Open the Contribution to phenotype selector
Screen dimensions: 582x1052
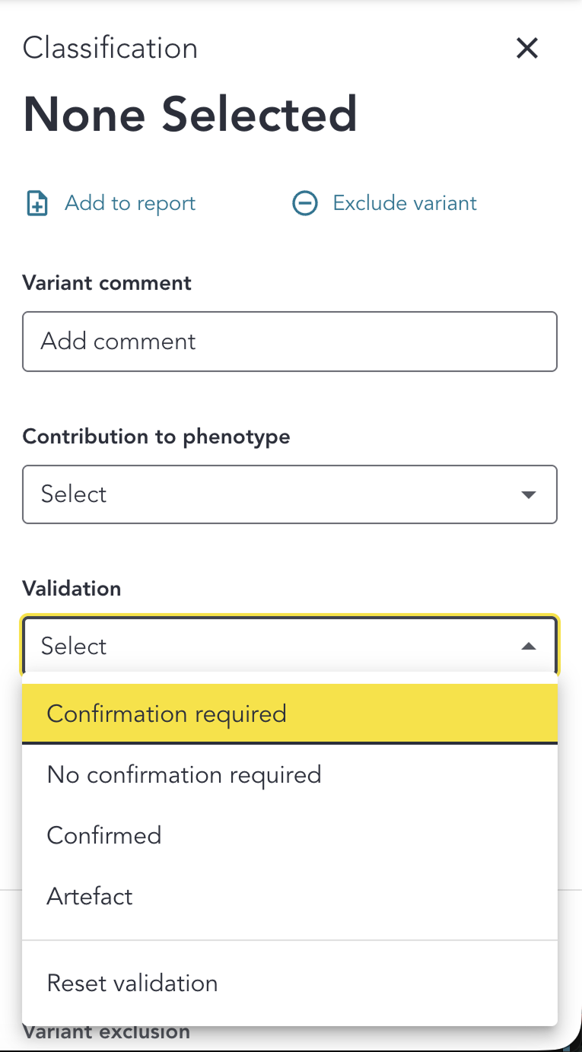pyautogui.click(x=289, y=494)
